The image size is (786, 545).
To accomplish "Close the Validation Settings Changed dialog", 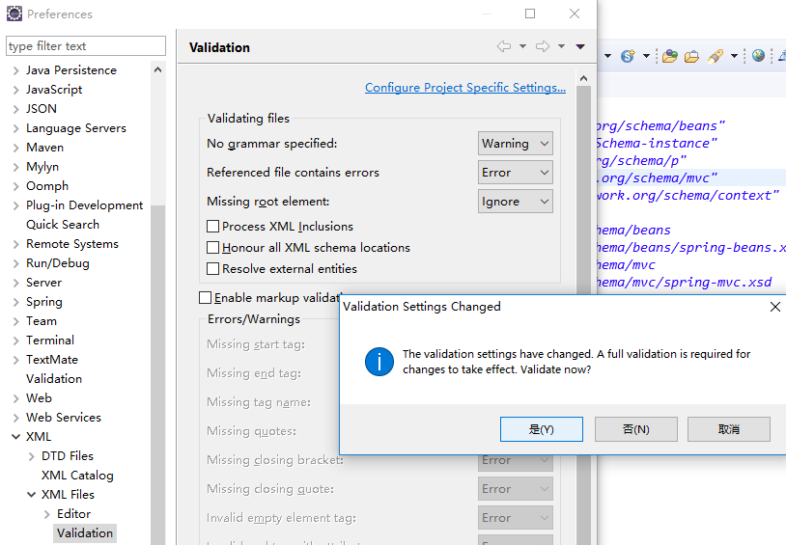I will click(775, 307).
